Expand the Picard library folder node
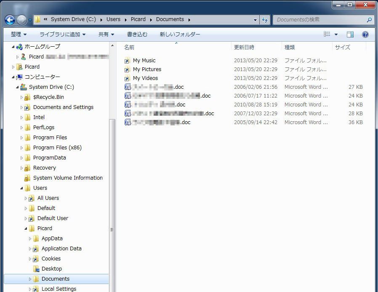Image resolution: width=378 pixels, height=292 pixels. pos(13,67)
